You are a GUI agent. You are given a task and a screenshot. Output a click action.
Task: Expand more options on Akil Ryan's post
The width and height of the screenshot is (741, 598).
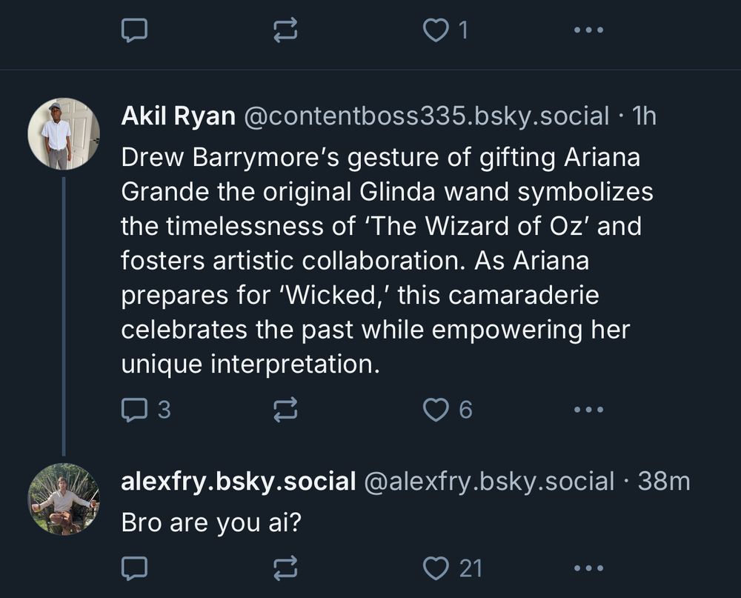coord(588,409)
